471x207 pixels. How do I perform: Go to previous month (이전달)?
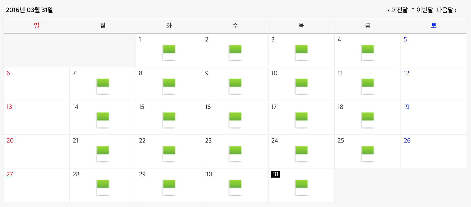coord(398,10)
